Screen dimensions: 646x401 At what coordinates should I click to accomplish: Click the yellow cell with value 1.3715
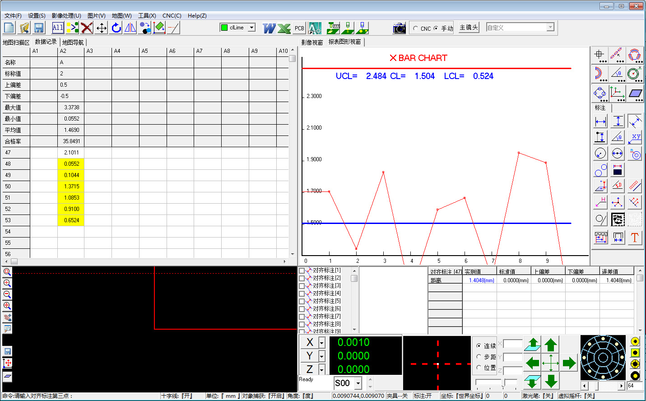71,187
